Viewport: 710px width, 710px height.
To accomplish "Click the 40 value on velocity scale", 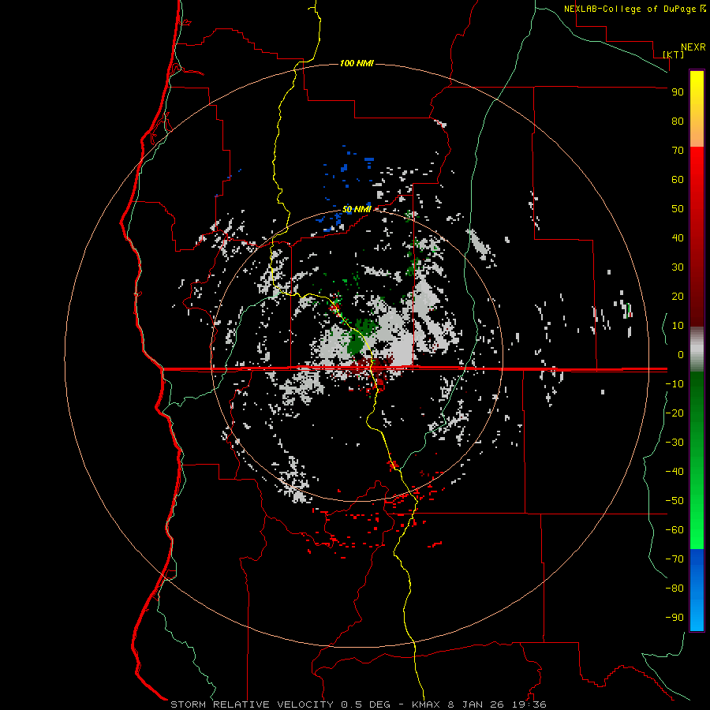I will point(678,238).
